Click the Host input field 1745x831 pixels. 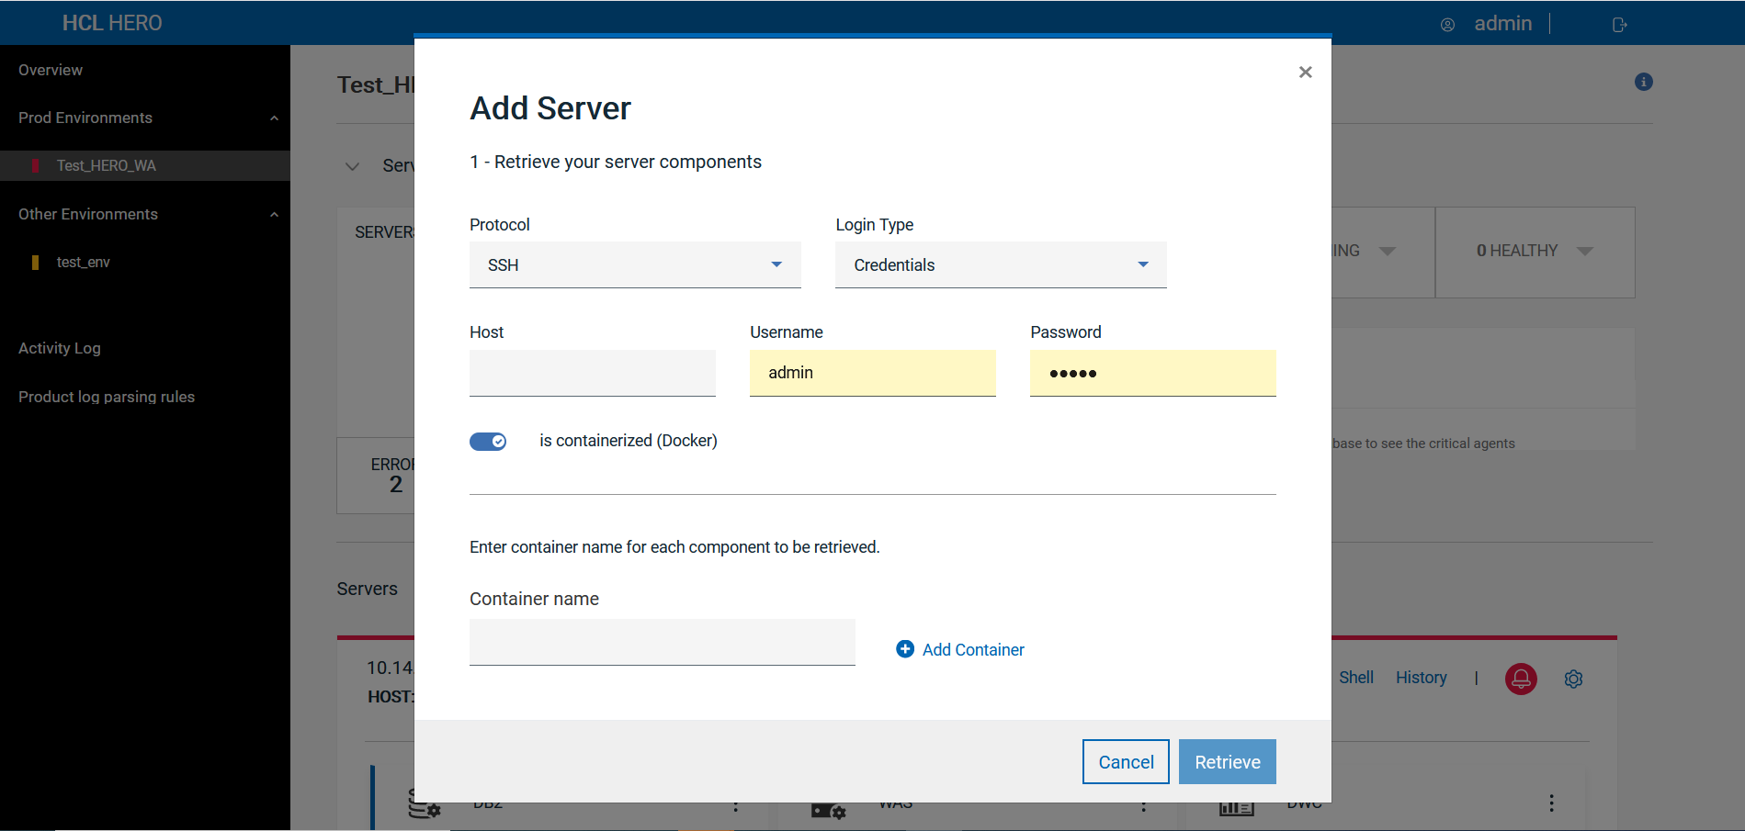(x=593, y=373)
